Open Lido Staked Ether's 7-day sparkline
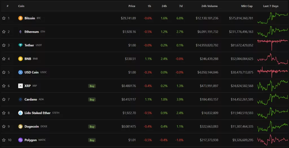Image resolution: width=289 pixels, height=148 pixels. (273, 113)
